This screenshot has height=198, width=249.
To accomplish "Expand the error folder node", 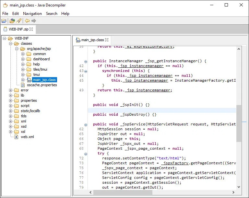I will pos(10,90).
